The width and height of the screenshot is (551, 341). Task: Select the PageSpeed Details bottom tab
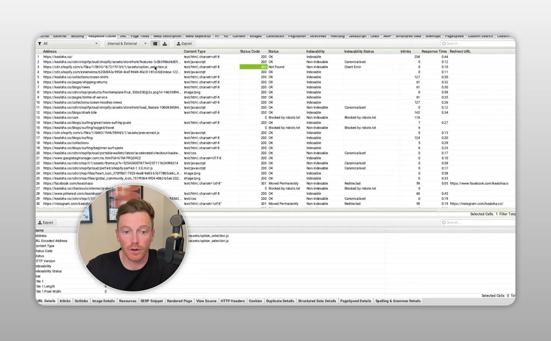(356, 301)
